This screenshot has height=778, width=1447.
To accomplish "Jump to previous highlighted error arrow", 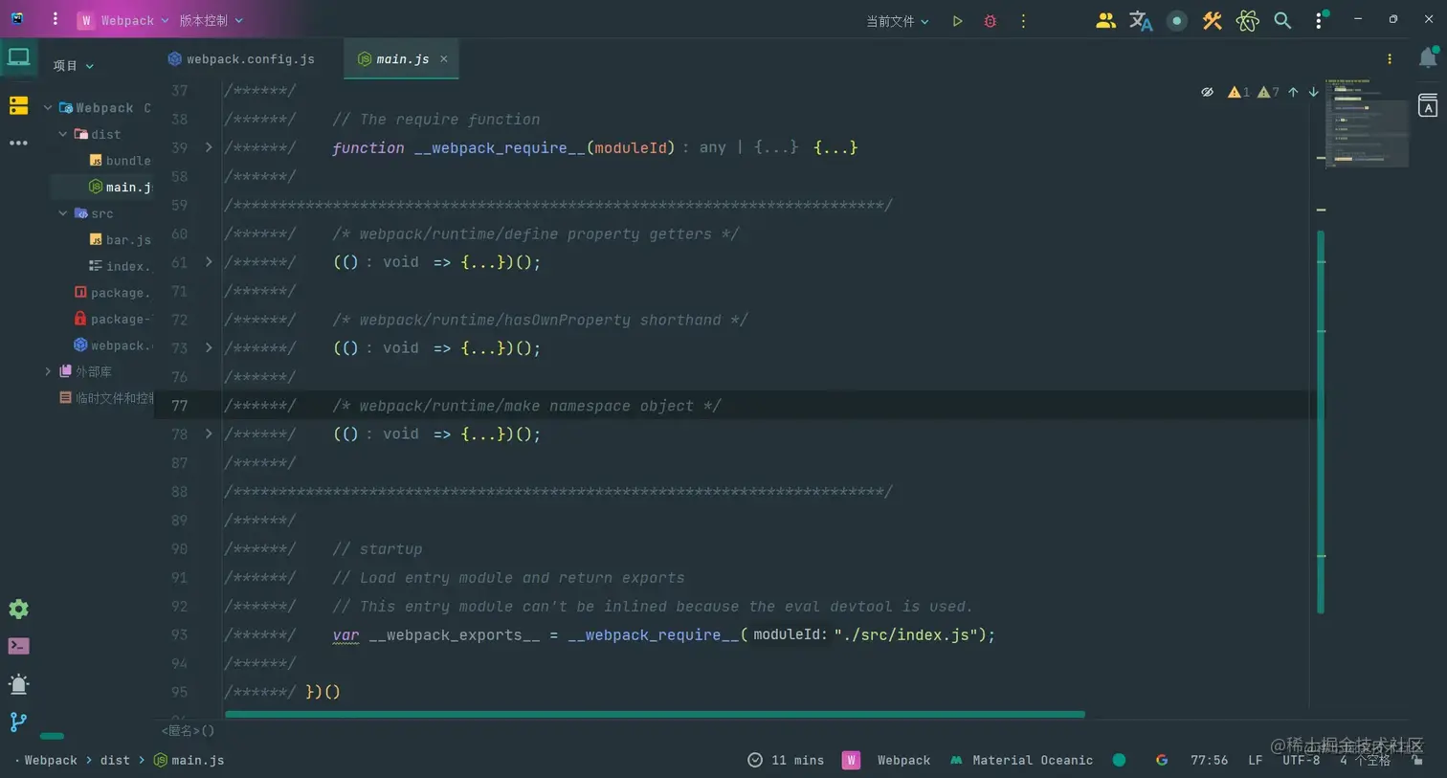I will tap(1293, 92).
